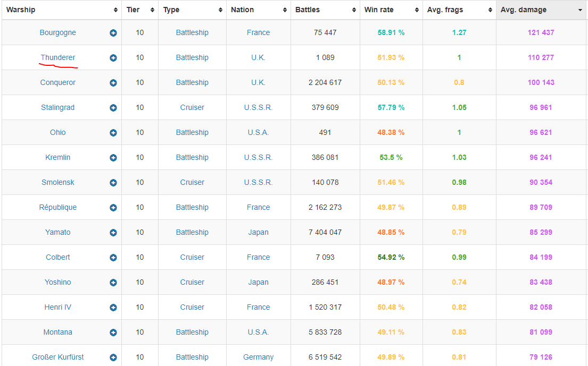
Task: Select the 96 961 average damage value
Action: 541,107
